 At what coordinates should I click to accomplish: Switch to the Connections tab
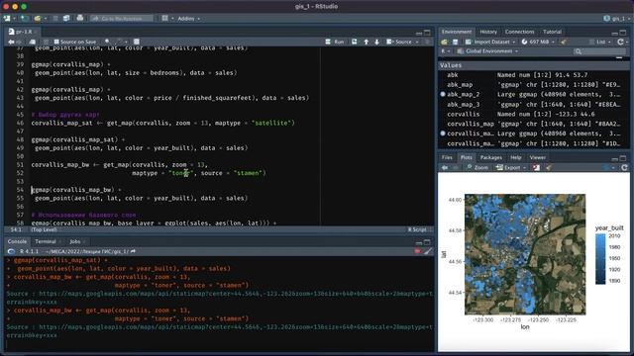[x=519, y=32]
